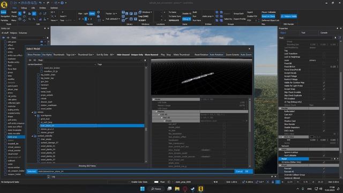Click the Undo arrow in the title bar
This screenshot has width=343, height=193.
click(40, 3)
